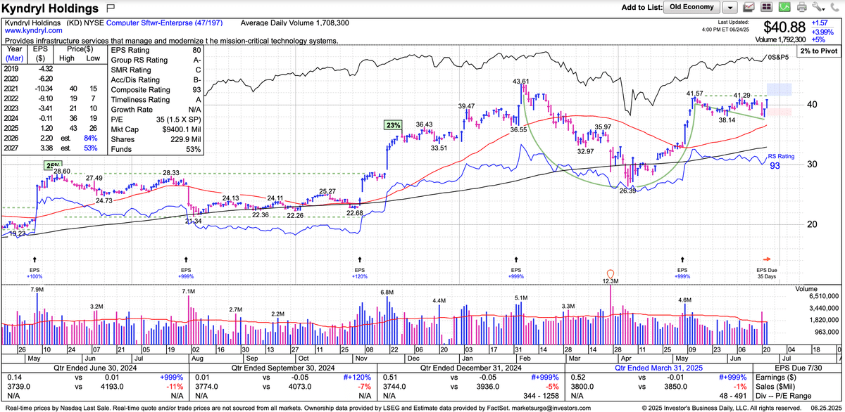Click the green chart pattern icon

(783, 8)
